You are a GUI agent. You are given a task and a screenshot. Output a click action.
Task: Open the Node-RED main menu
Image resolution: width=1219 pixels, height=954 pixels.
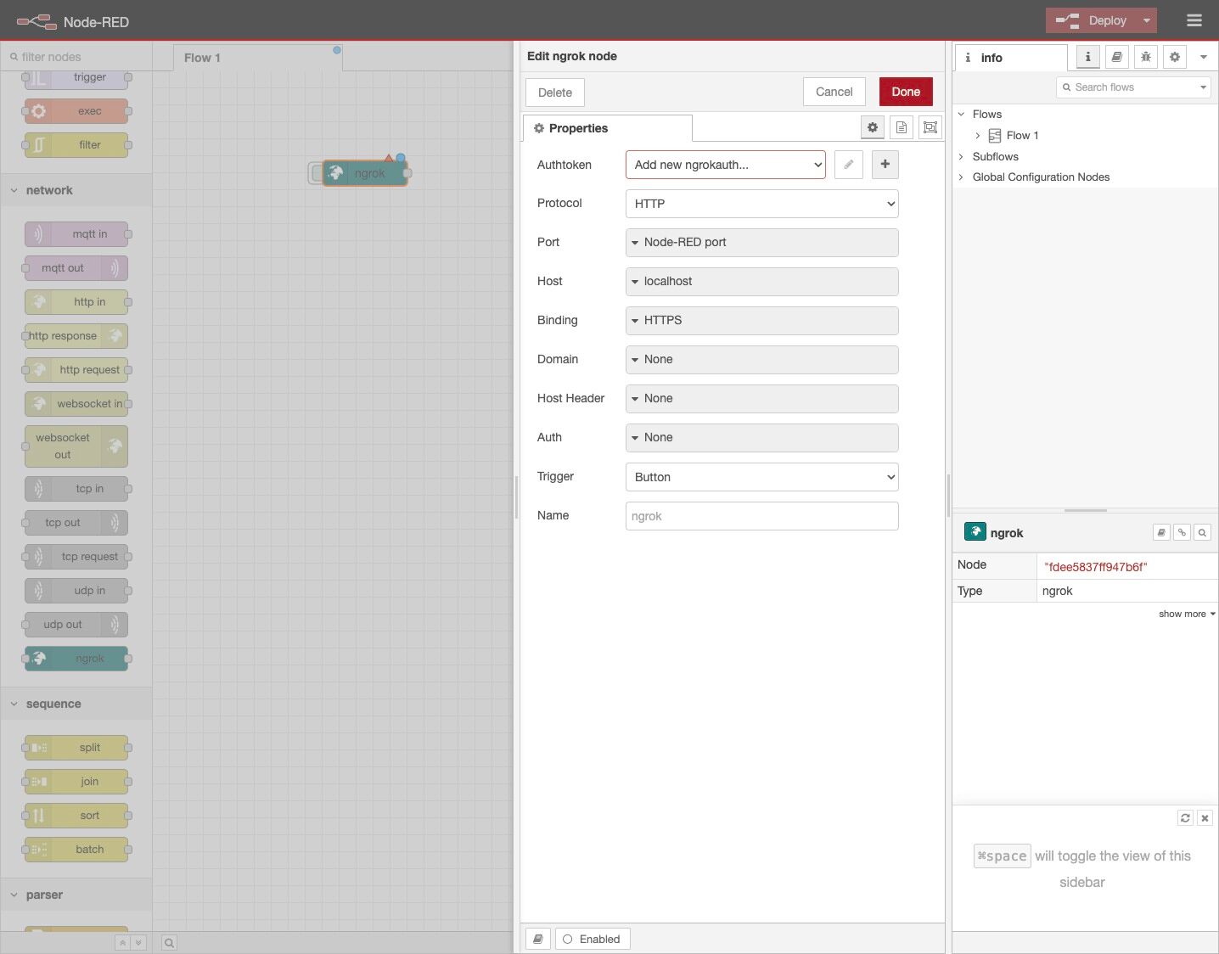tap(1194, 20)
